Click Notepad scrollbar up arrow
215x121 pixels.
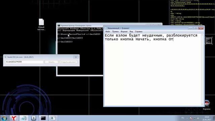pos(202,35)
